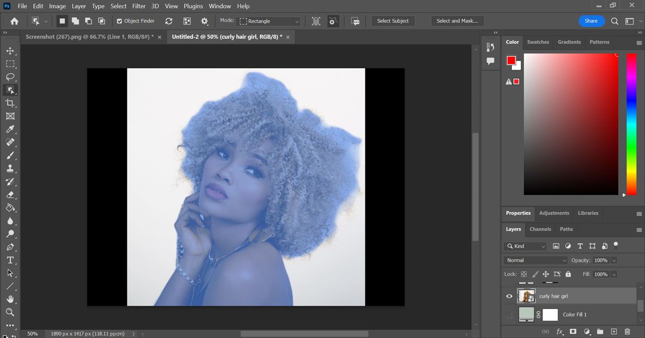Open the Filter menu
Viewport: 645px width, 338px height.
(x=139, y=6)
